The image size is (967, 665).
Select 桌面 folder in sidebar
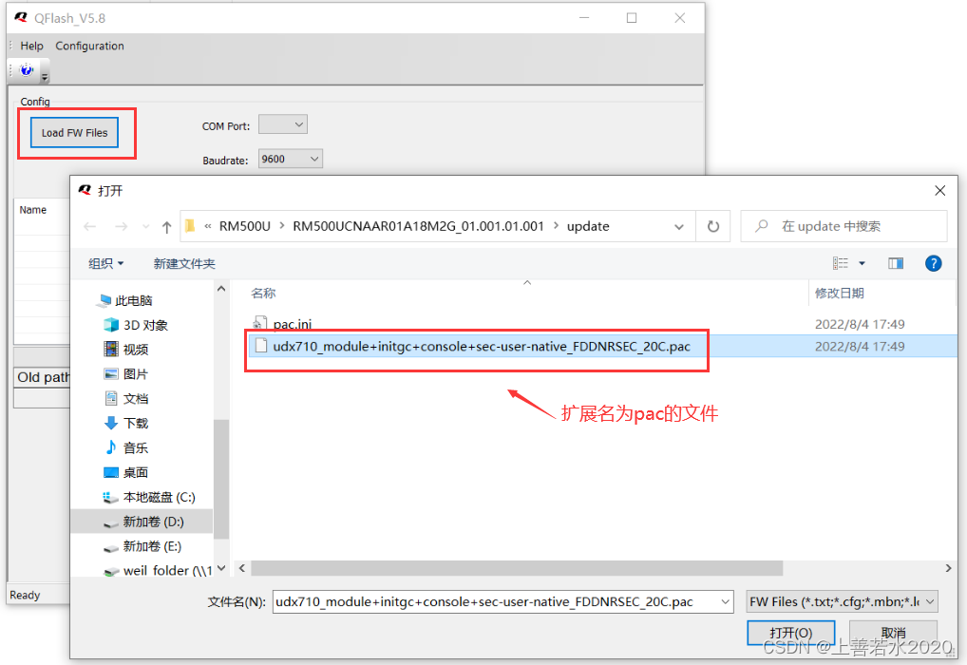pyautogui.click(x=126, y=472)
